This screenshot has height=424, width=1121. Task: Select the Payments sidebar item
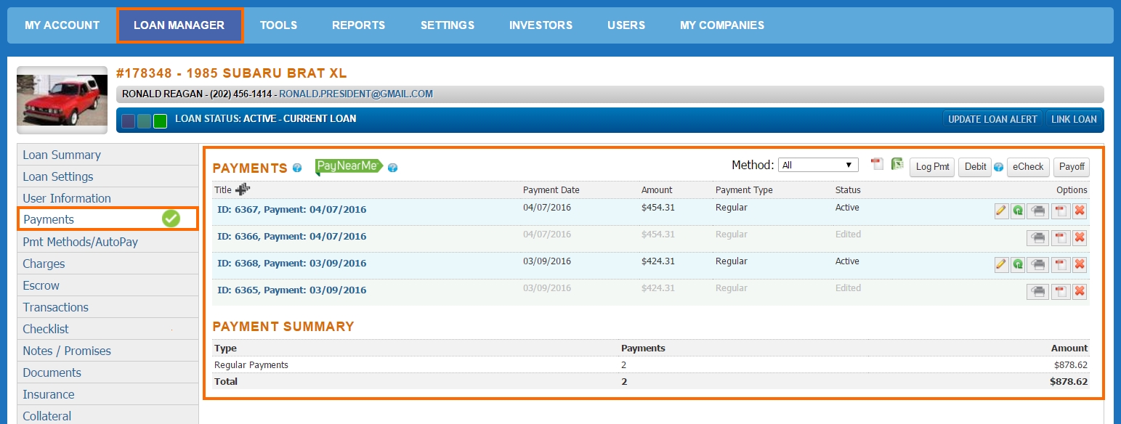pyautogui.click(x=108, y=219)
